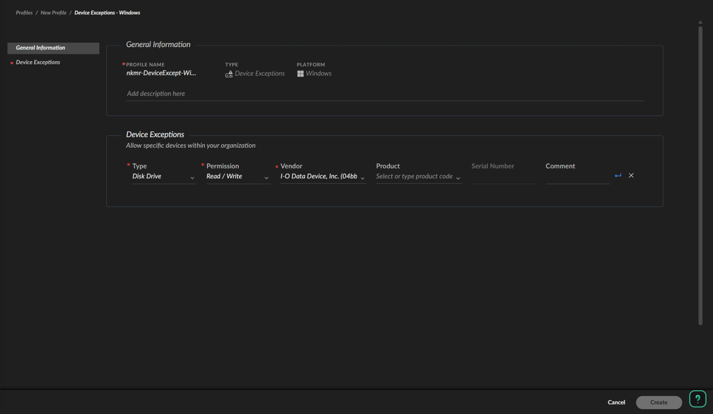
Task: Focus the Profile Name field
Action: [x=162, y=74]
